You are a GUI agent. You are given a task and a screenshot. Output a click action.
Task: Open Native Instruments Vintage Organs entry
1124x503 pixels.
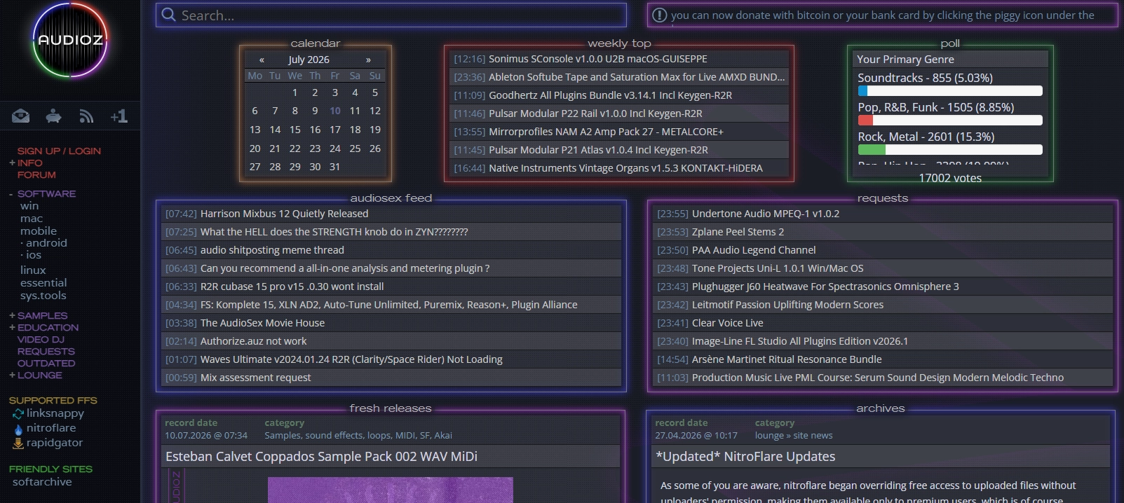coord(625,168)
